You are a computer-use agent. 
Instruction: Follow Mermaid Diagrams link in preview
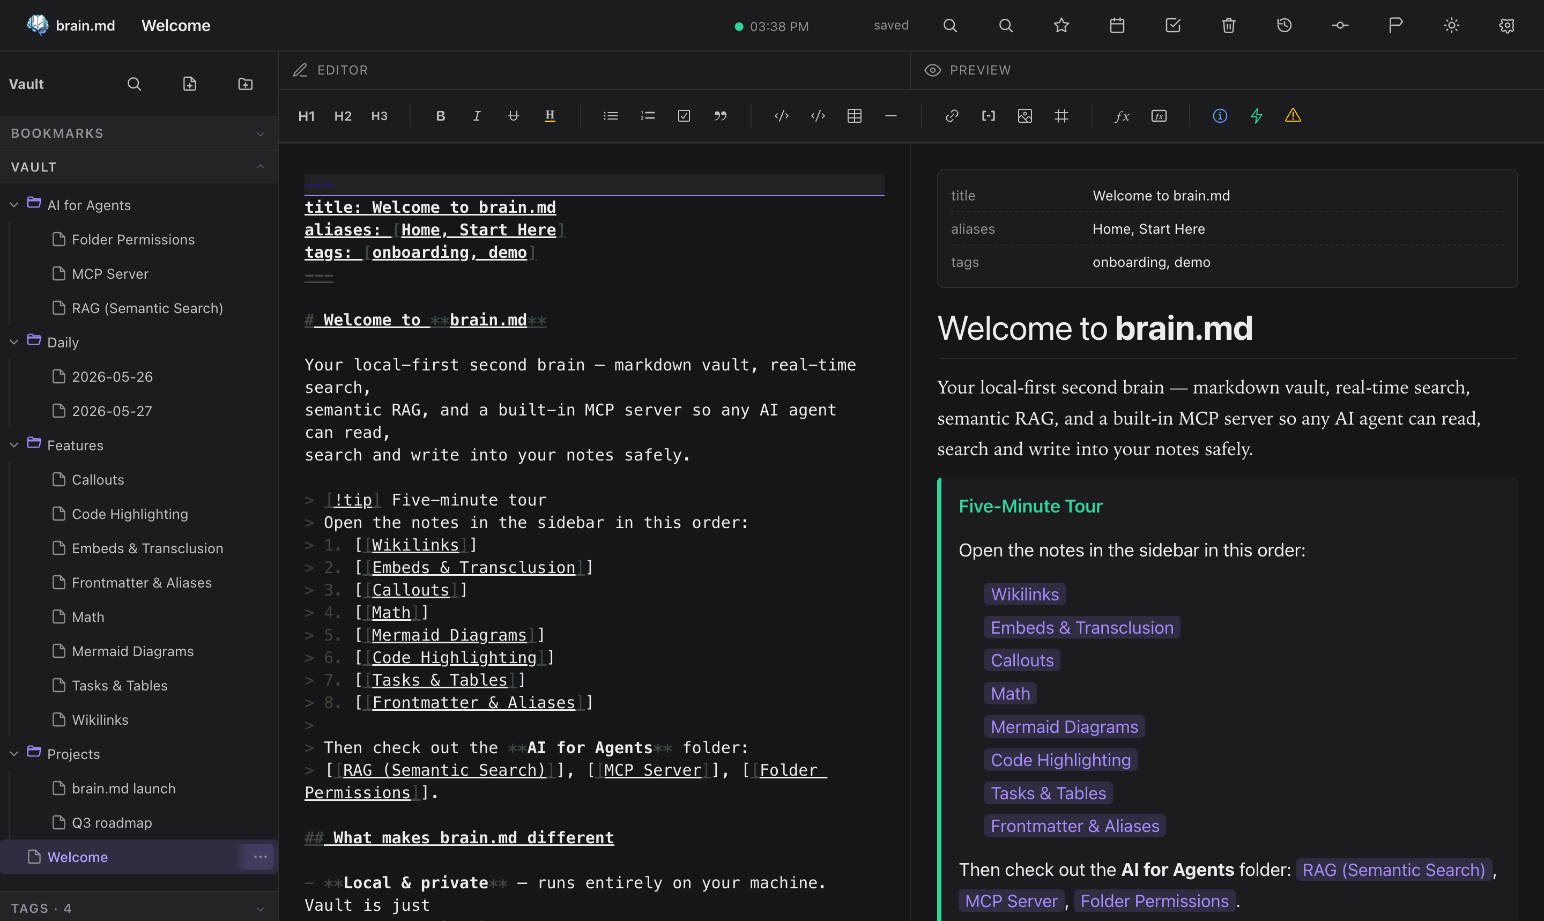tap(1064, 727)
